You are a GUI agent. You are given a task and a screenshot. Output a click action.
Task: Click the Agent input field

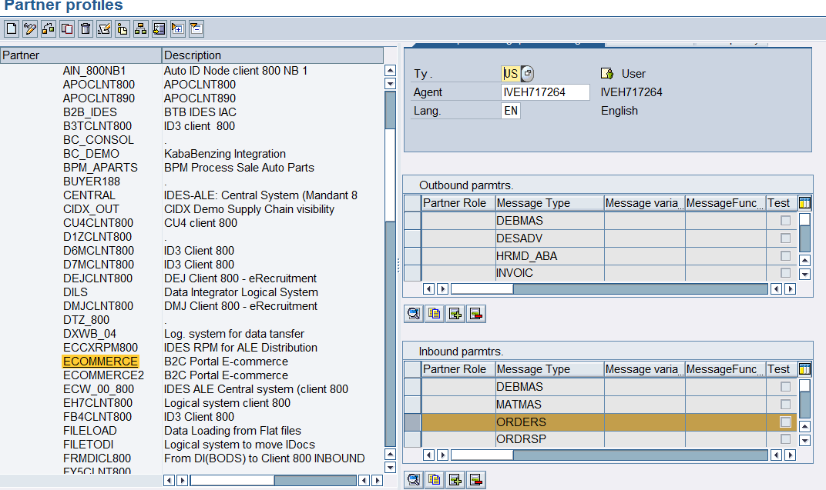[x=545, y=92]
